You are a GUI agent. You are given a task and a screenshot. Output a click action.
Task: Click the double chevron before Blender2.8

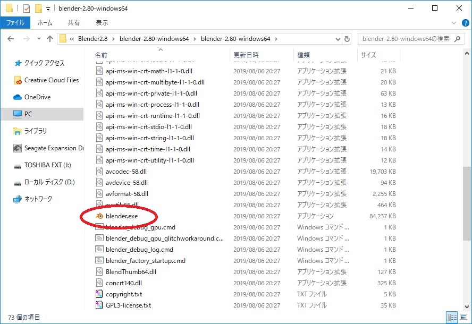[72, 39]
